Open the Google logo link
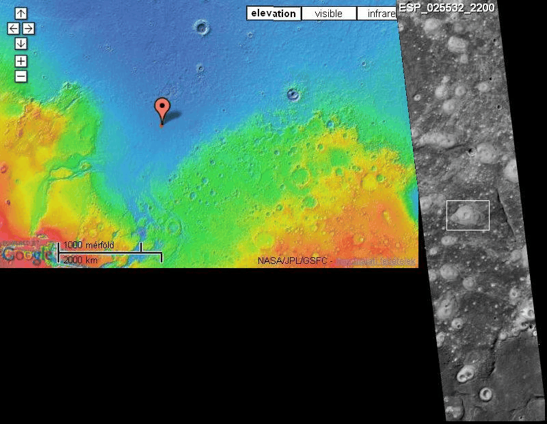Viewport: 547px width, 424px height. point(26,254)
